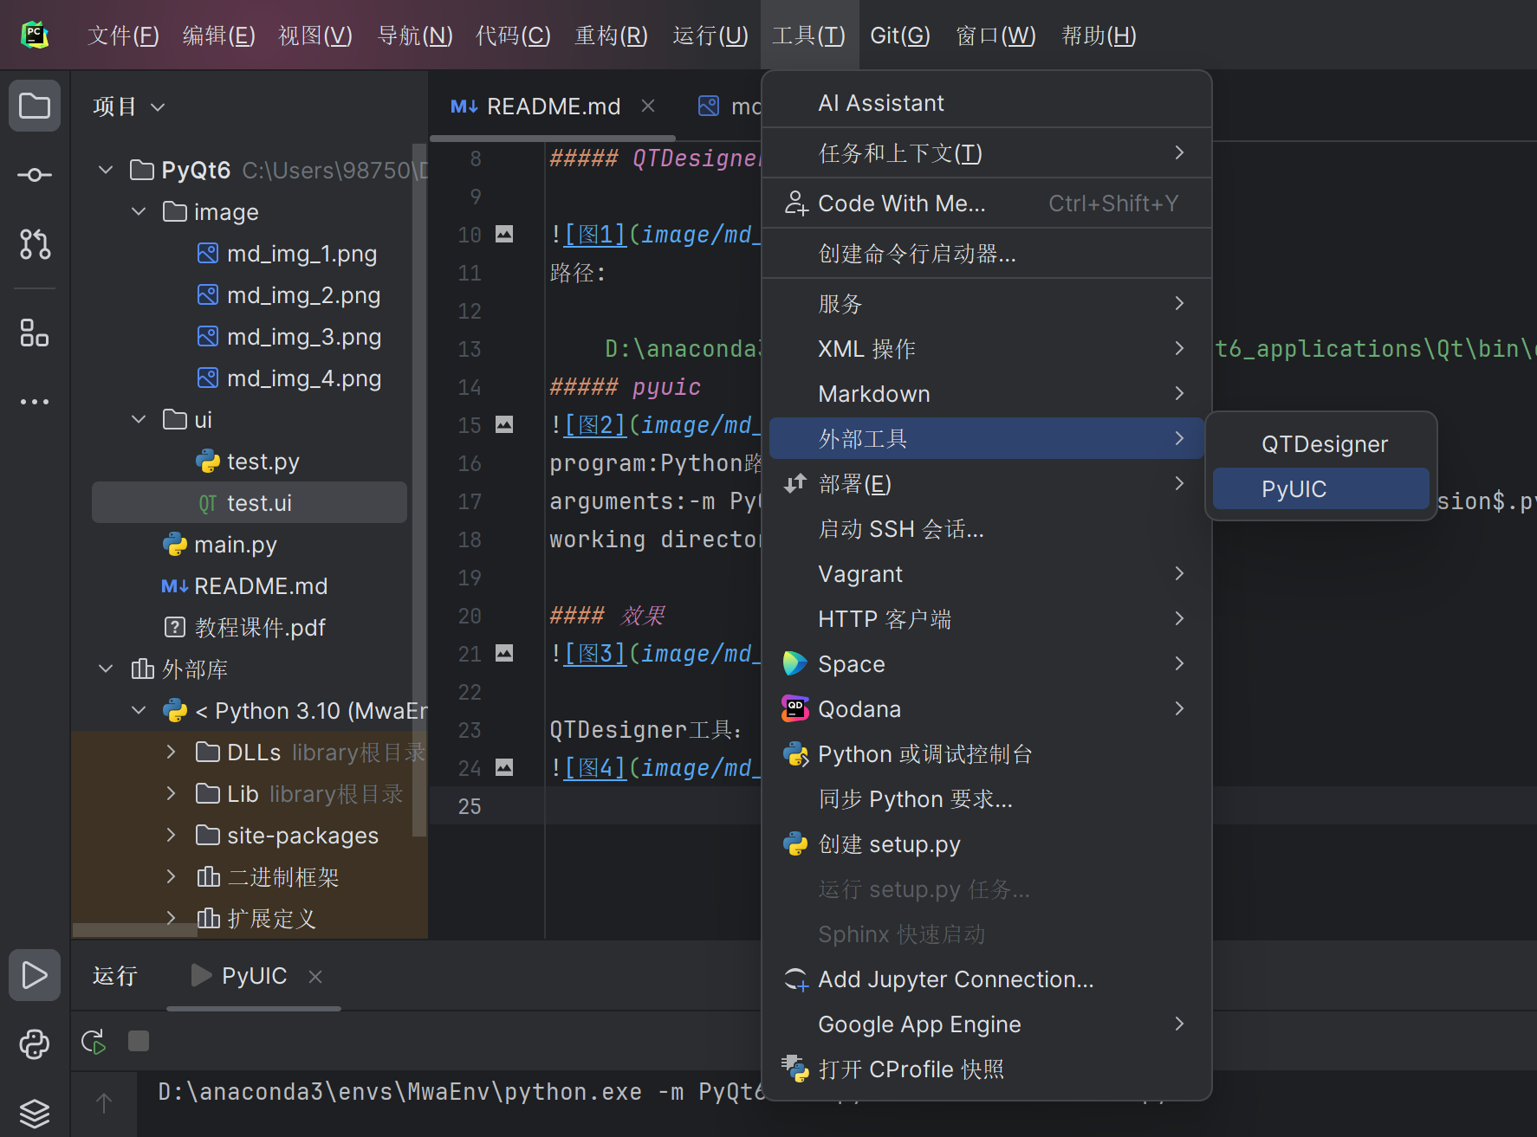Open the Markdown submenu

click(986, 394)
